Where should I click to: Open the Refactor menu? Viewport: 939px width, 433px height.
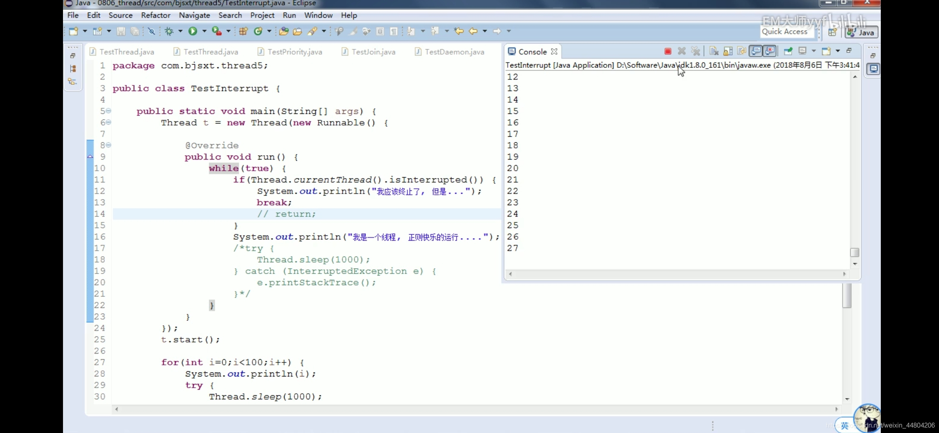click(156, 15)
